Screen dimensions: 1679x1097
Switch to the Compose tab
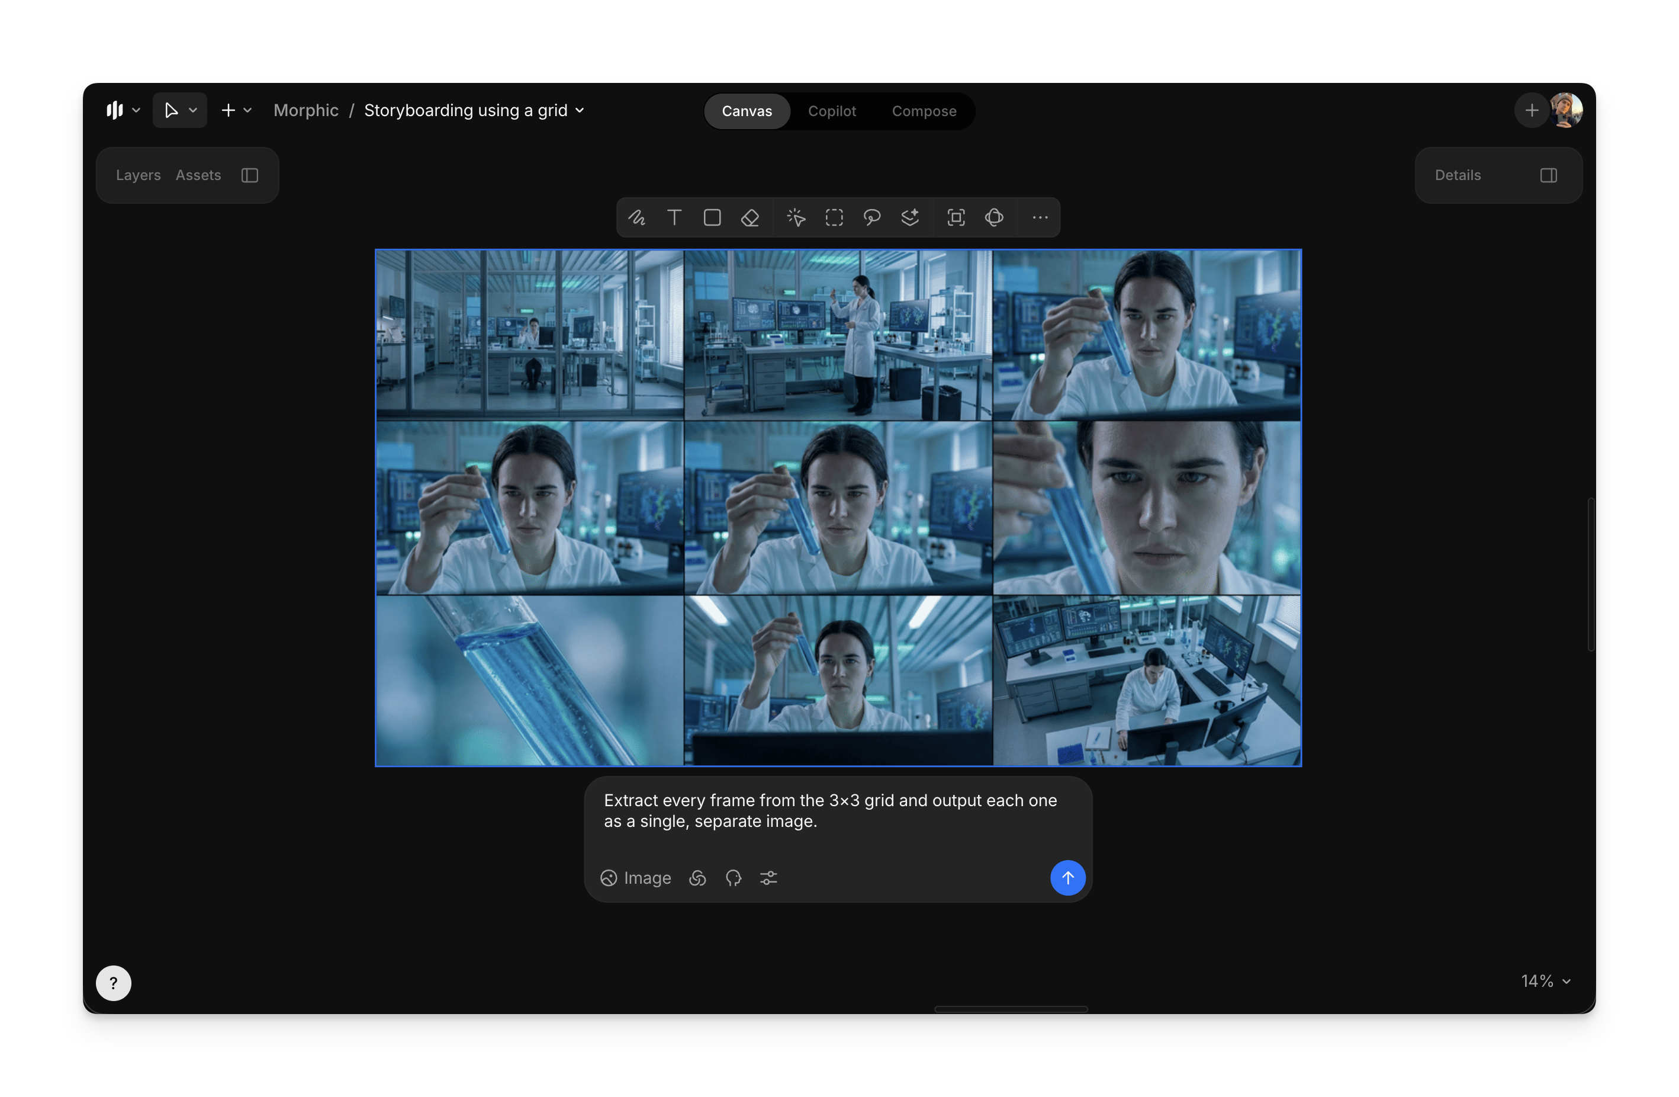[924, 111]
